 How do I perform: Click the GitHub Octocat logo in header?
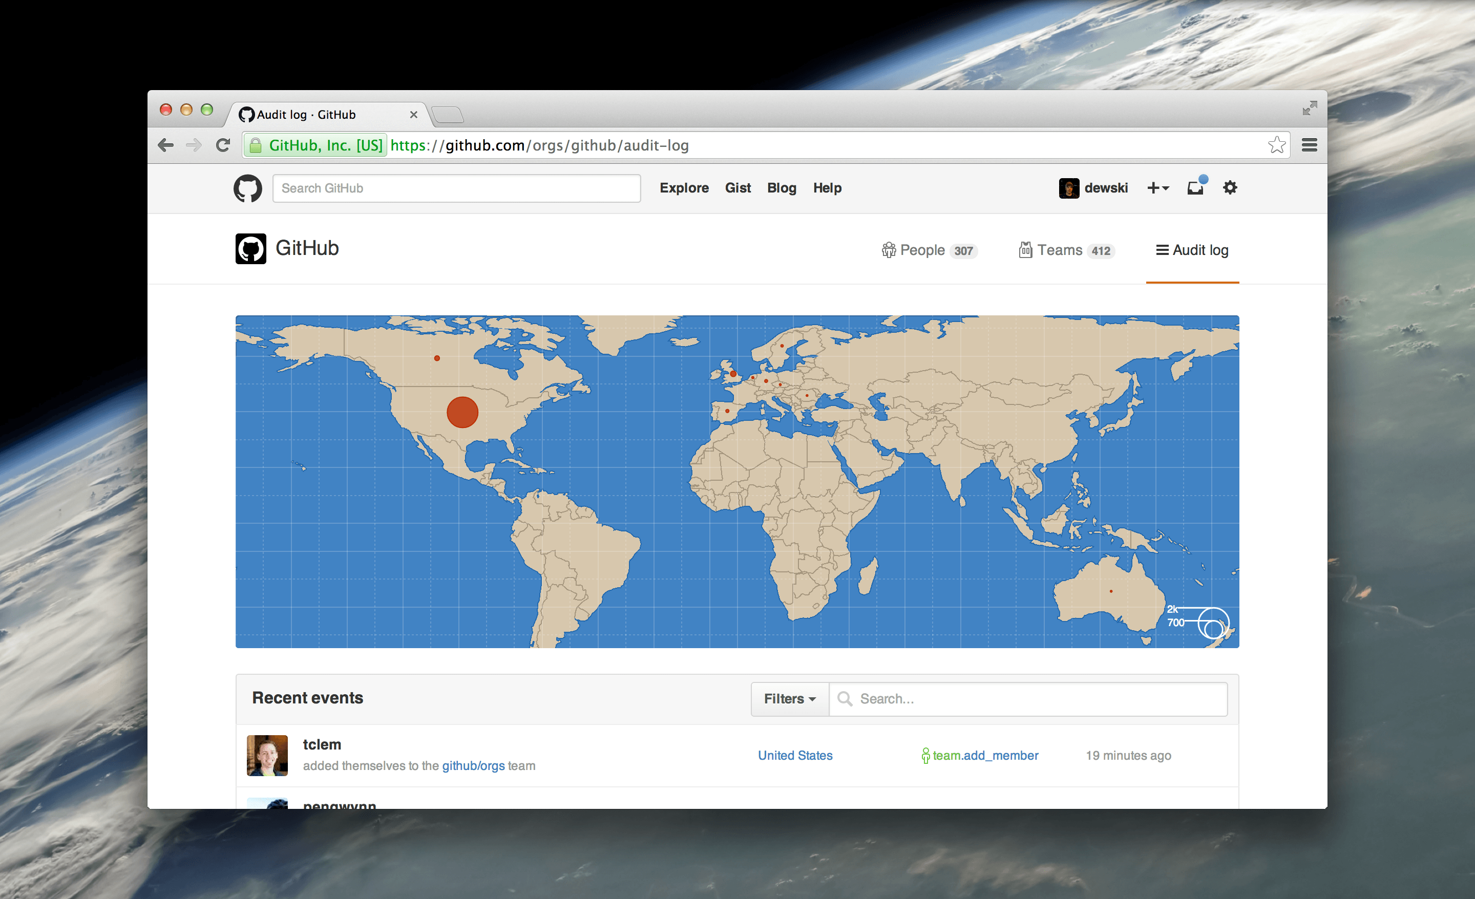[x=247, y=188]
